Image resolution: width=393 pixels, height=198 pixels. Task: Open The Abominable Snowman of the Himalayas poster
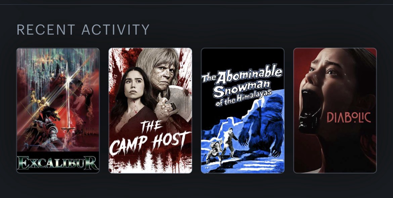coord(243,110)
